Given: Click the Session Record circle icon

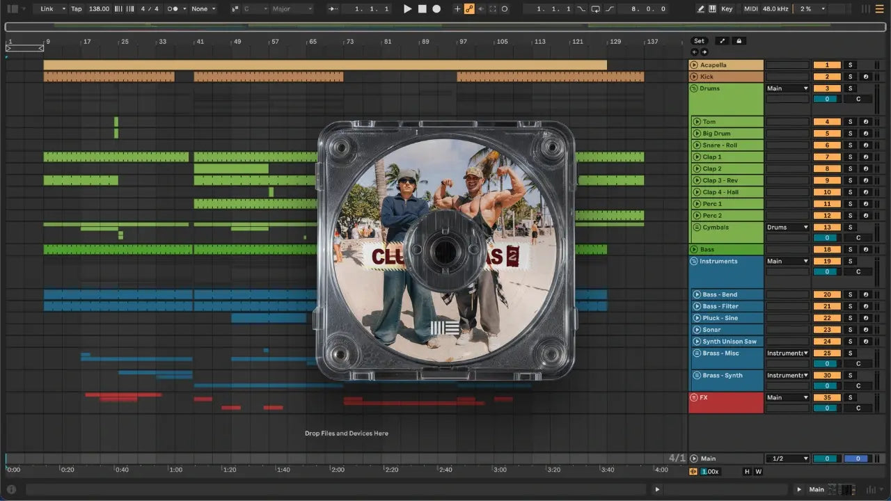Looking at the screenshot, I should coord(505,9).
